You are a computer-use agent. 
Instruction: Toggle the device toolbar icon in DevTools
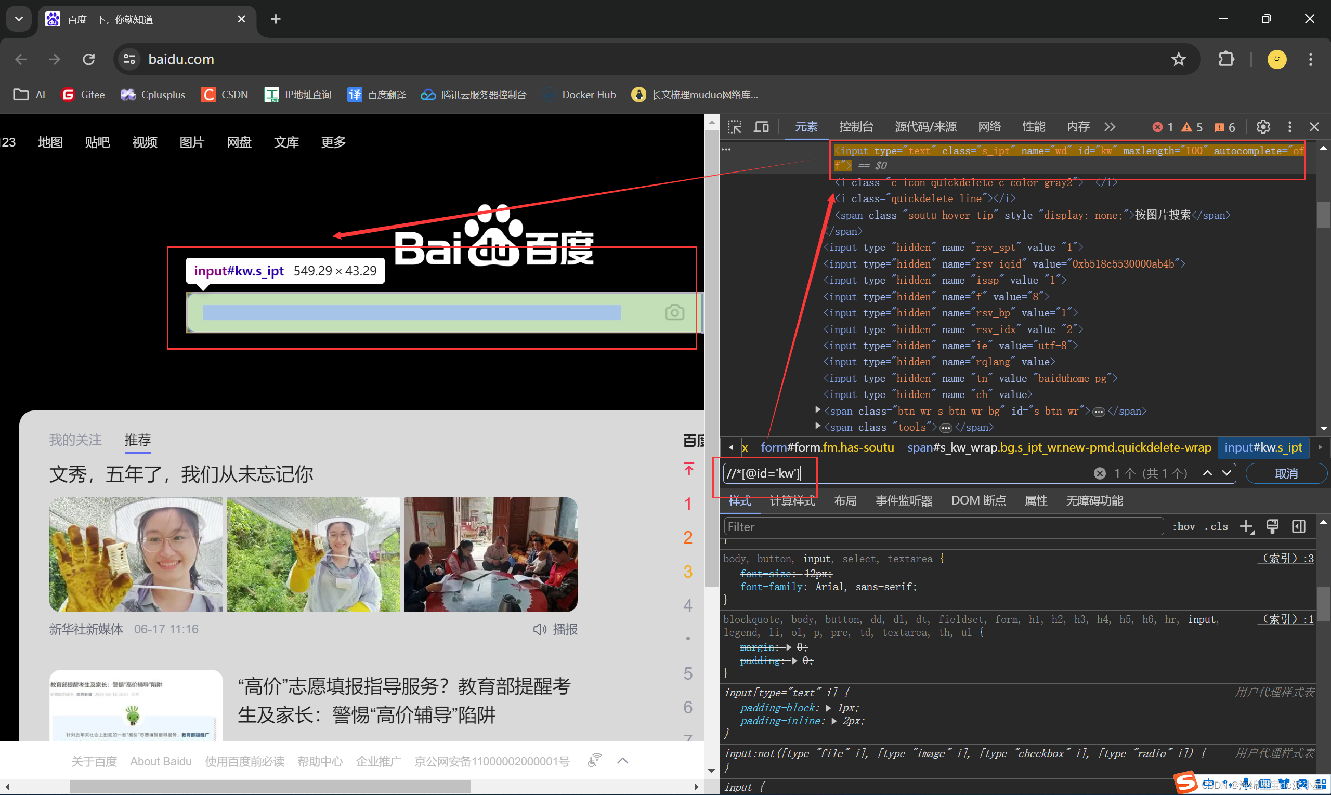point(761,127)
